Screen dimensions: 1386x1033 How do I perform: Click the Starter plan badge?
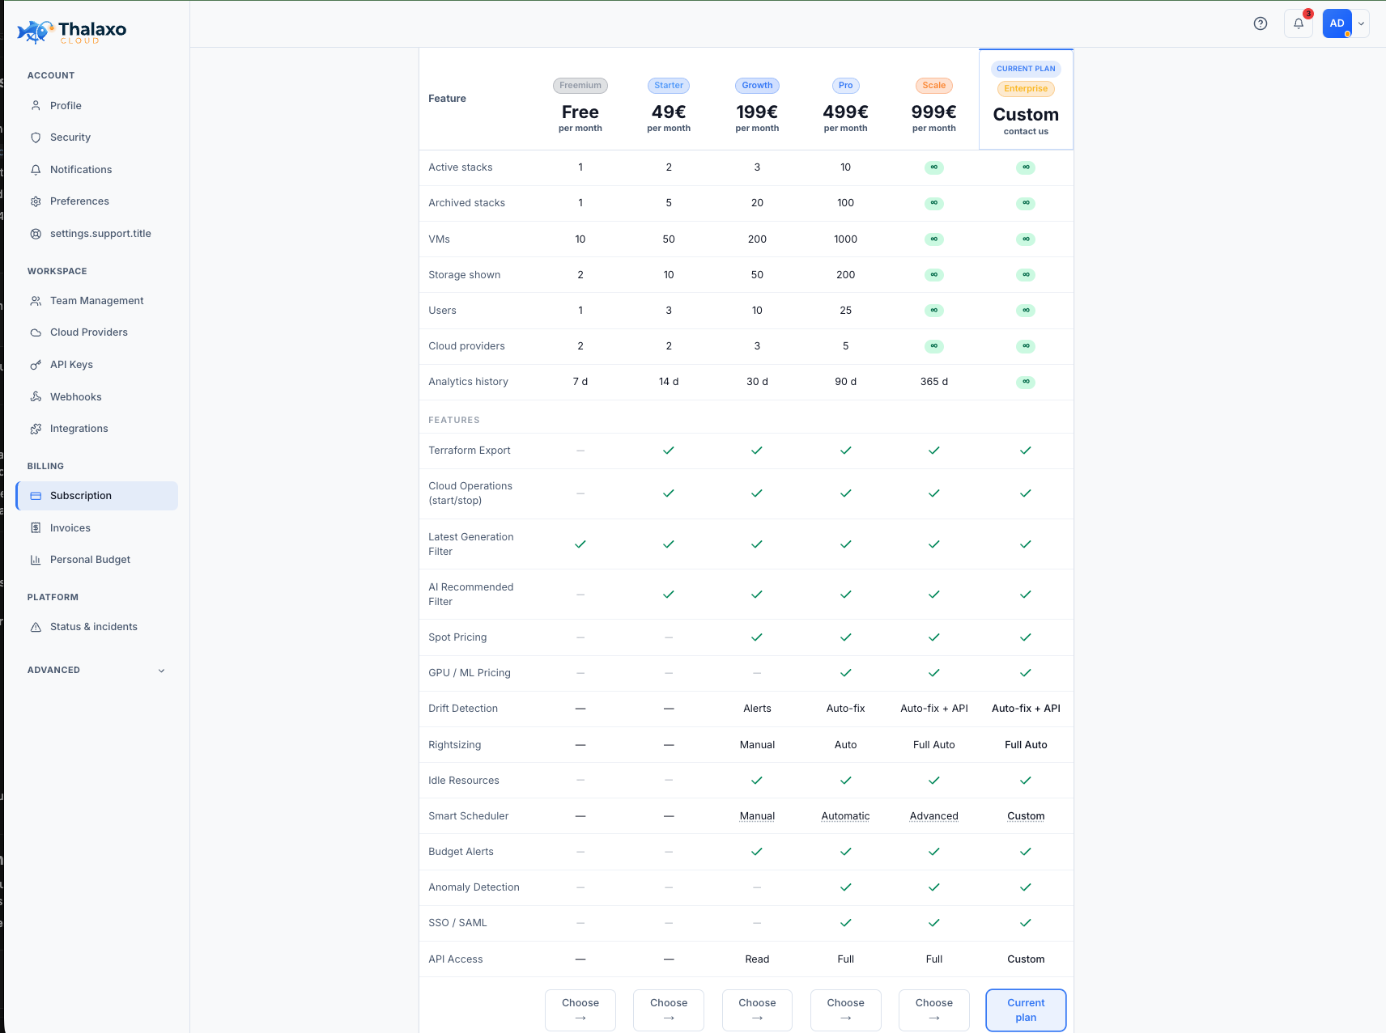(669, 86)
